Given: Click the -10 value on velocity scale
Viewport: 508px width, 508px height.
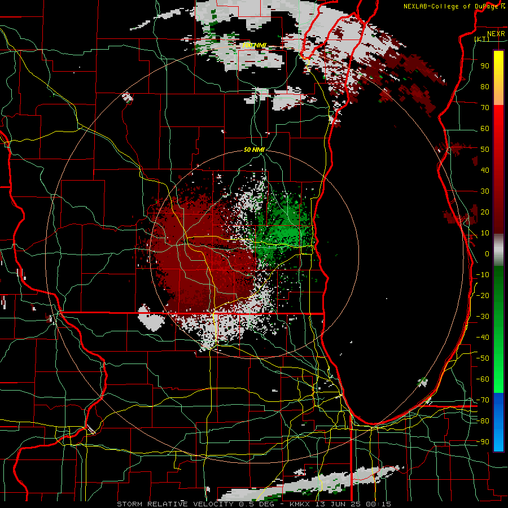Looking at the screenshot, I should [x=483, y=275].
